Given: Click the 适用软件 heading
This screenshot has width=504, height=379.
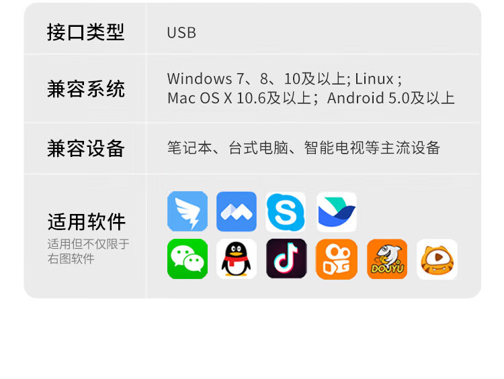Looking at the screenshot, I should (86, 222).
